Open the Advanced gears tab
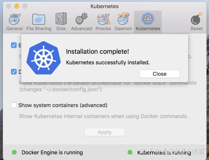 (x=82, y=22)
